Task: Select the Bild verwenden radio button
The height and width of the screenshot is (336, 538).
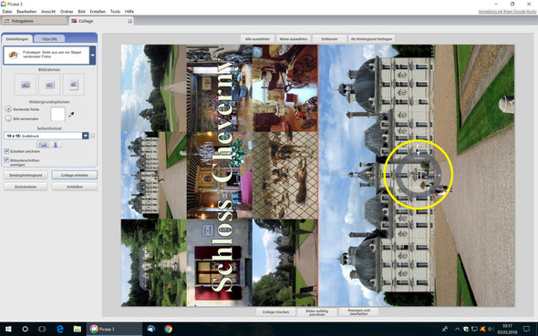Action: (8, 118)
